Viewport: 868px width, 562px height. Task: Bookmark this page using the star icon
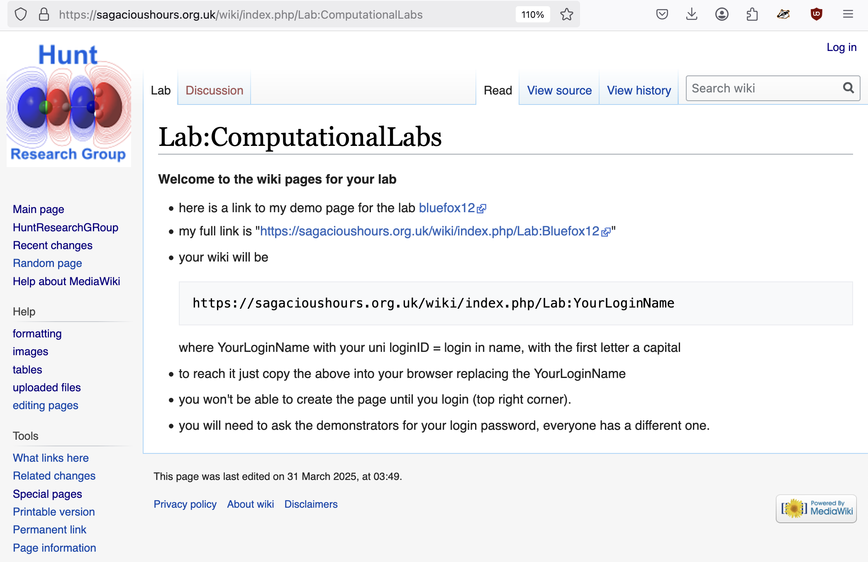tap(567, 14)
